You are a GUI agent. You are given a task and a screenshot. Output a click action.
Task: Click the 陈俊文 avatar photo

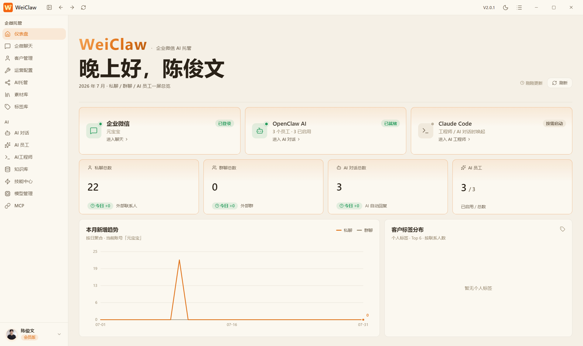pyautogui.click(x=12, y=334)
